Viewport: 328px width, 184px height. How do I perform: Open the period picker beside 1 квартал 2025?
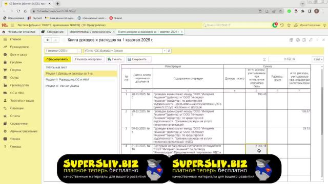pyautogui.click(x=79, y=51)
